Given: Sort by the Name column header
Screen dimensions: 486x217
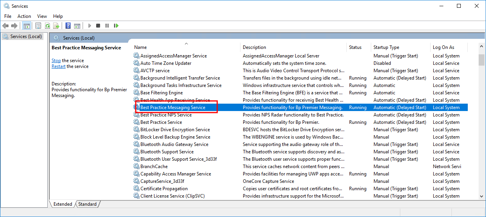Looking at the screenshot, I should coord(186,47).
